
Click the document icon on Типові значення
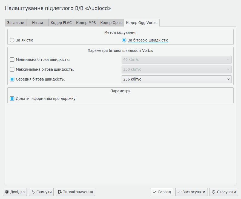point(60,192)
